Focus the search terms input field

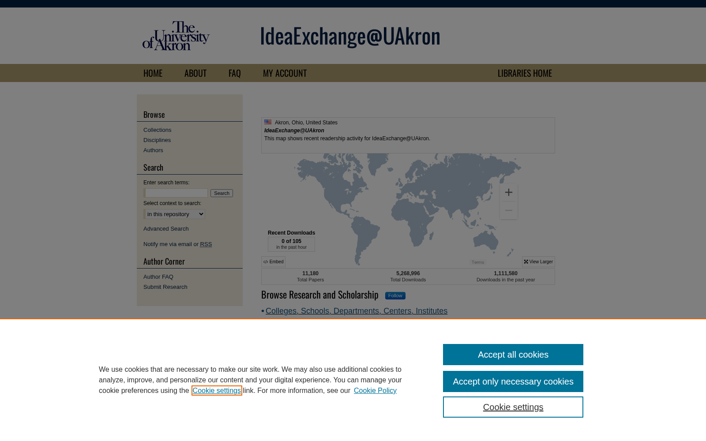tap(176, 193)
